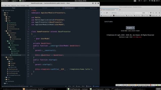Change PHP grammar in status bar
The height and width of the screenshot is (90, 161).
[73, 86]
